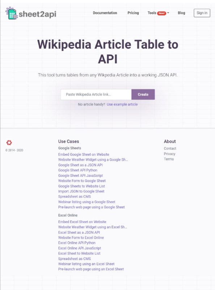Open Spreadsheet as CMS under Excel Online
215x290 pixels.
coord(75,258)
